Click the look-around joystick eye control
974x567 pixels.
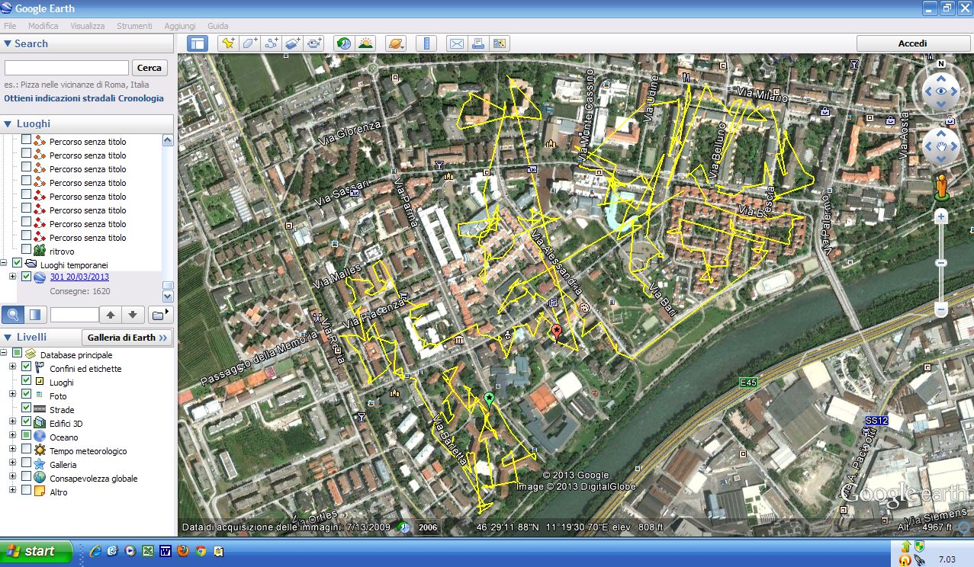coord(941,91)
